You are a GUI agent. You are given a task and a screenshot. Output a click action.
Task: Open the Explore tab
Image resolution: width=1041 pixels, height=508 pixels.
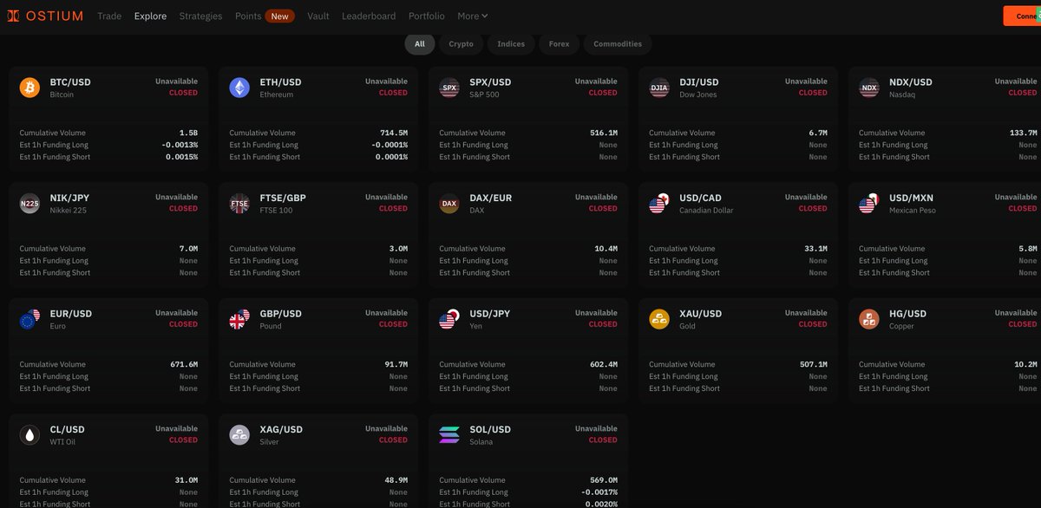(150, 16)
